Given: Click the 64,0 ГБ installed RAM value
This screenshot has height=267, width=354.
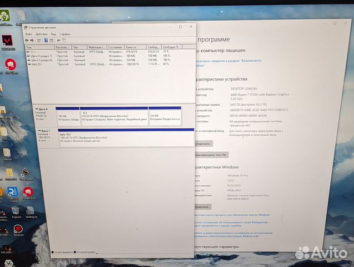Looking at the screenshot, I should pyautogui.click(x=248, y=105).
